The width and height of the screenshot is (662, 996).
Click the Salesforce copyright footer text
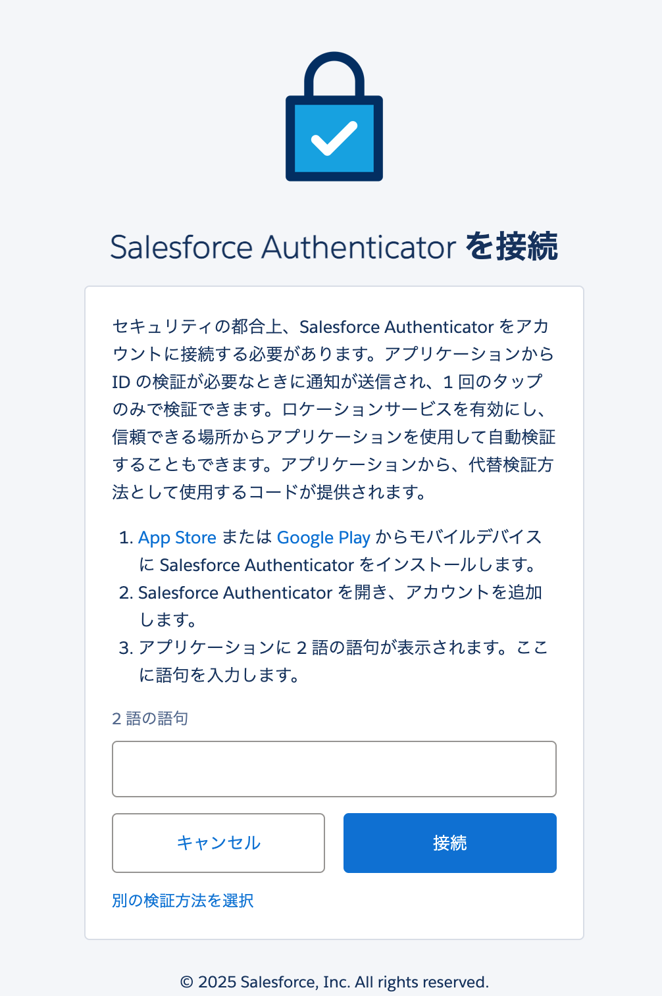pos(334,982)
